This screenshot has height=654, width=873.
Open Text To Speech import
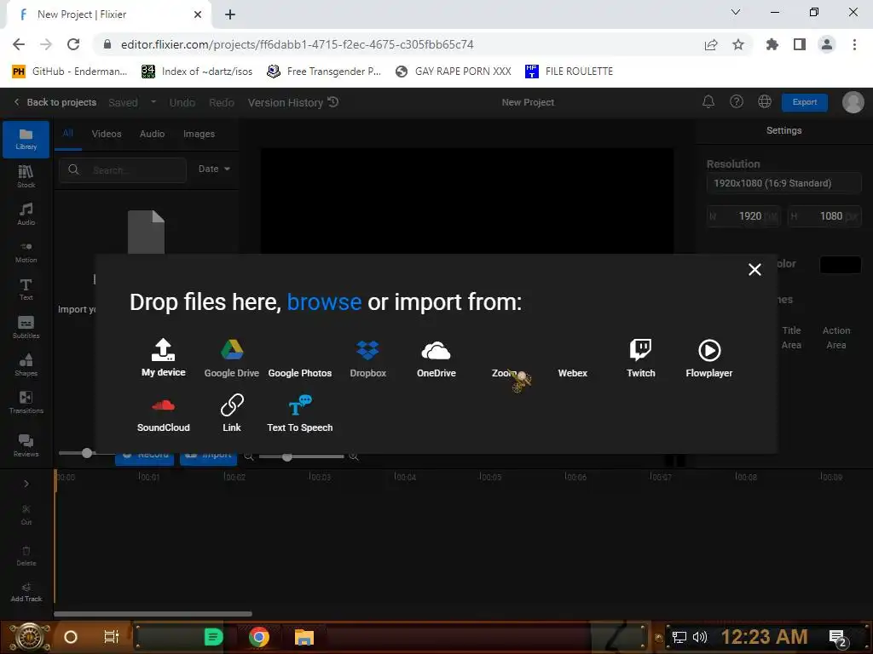tap(299, 414)
